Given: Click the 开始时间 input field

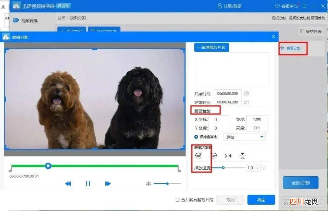Looking at the screenshot, I should click(x=227, y=94).
